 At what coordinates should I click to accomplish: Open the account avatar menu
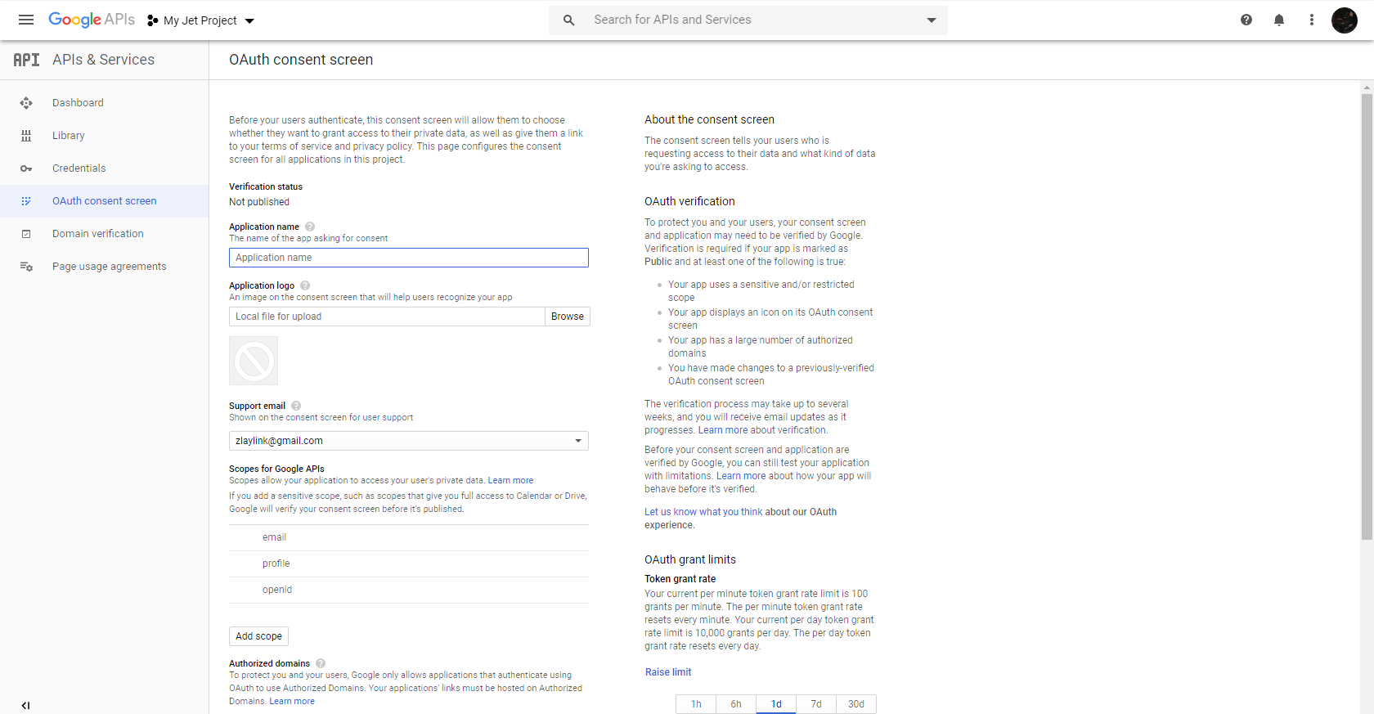coord(1345,20)
